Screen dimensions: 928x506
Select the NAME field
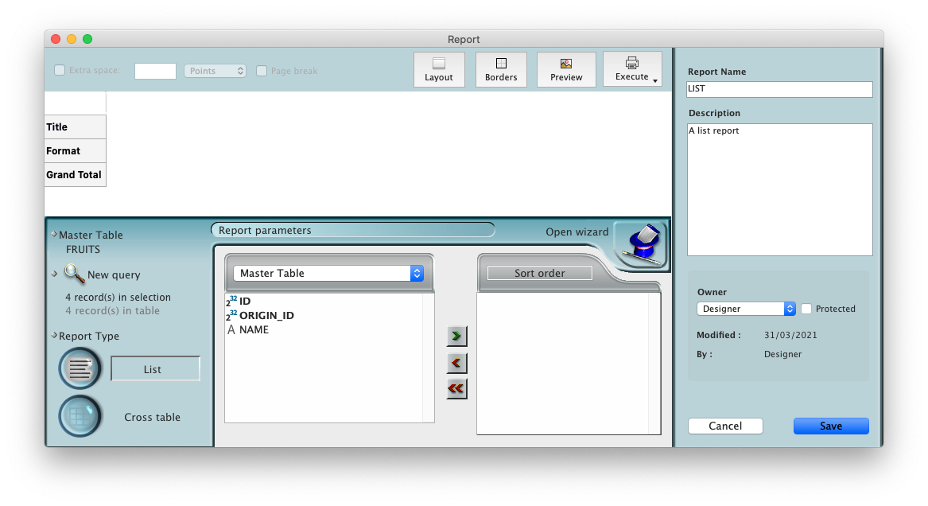324,329
